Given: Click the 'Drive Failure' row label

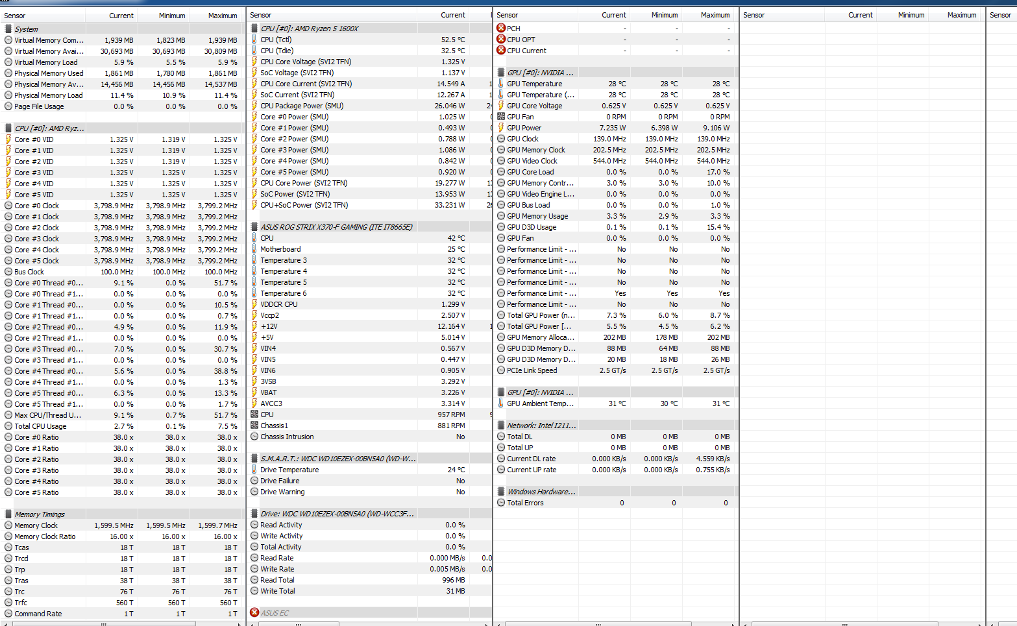Looking at the screenshot, I should point(280,481).
